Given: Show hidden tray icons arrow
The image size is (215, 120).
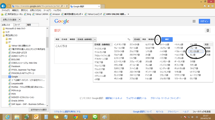Looking at the screenshot, I should coord(181,117).
